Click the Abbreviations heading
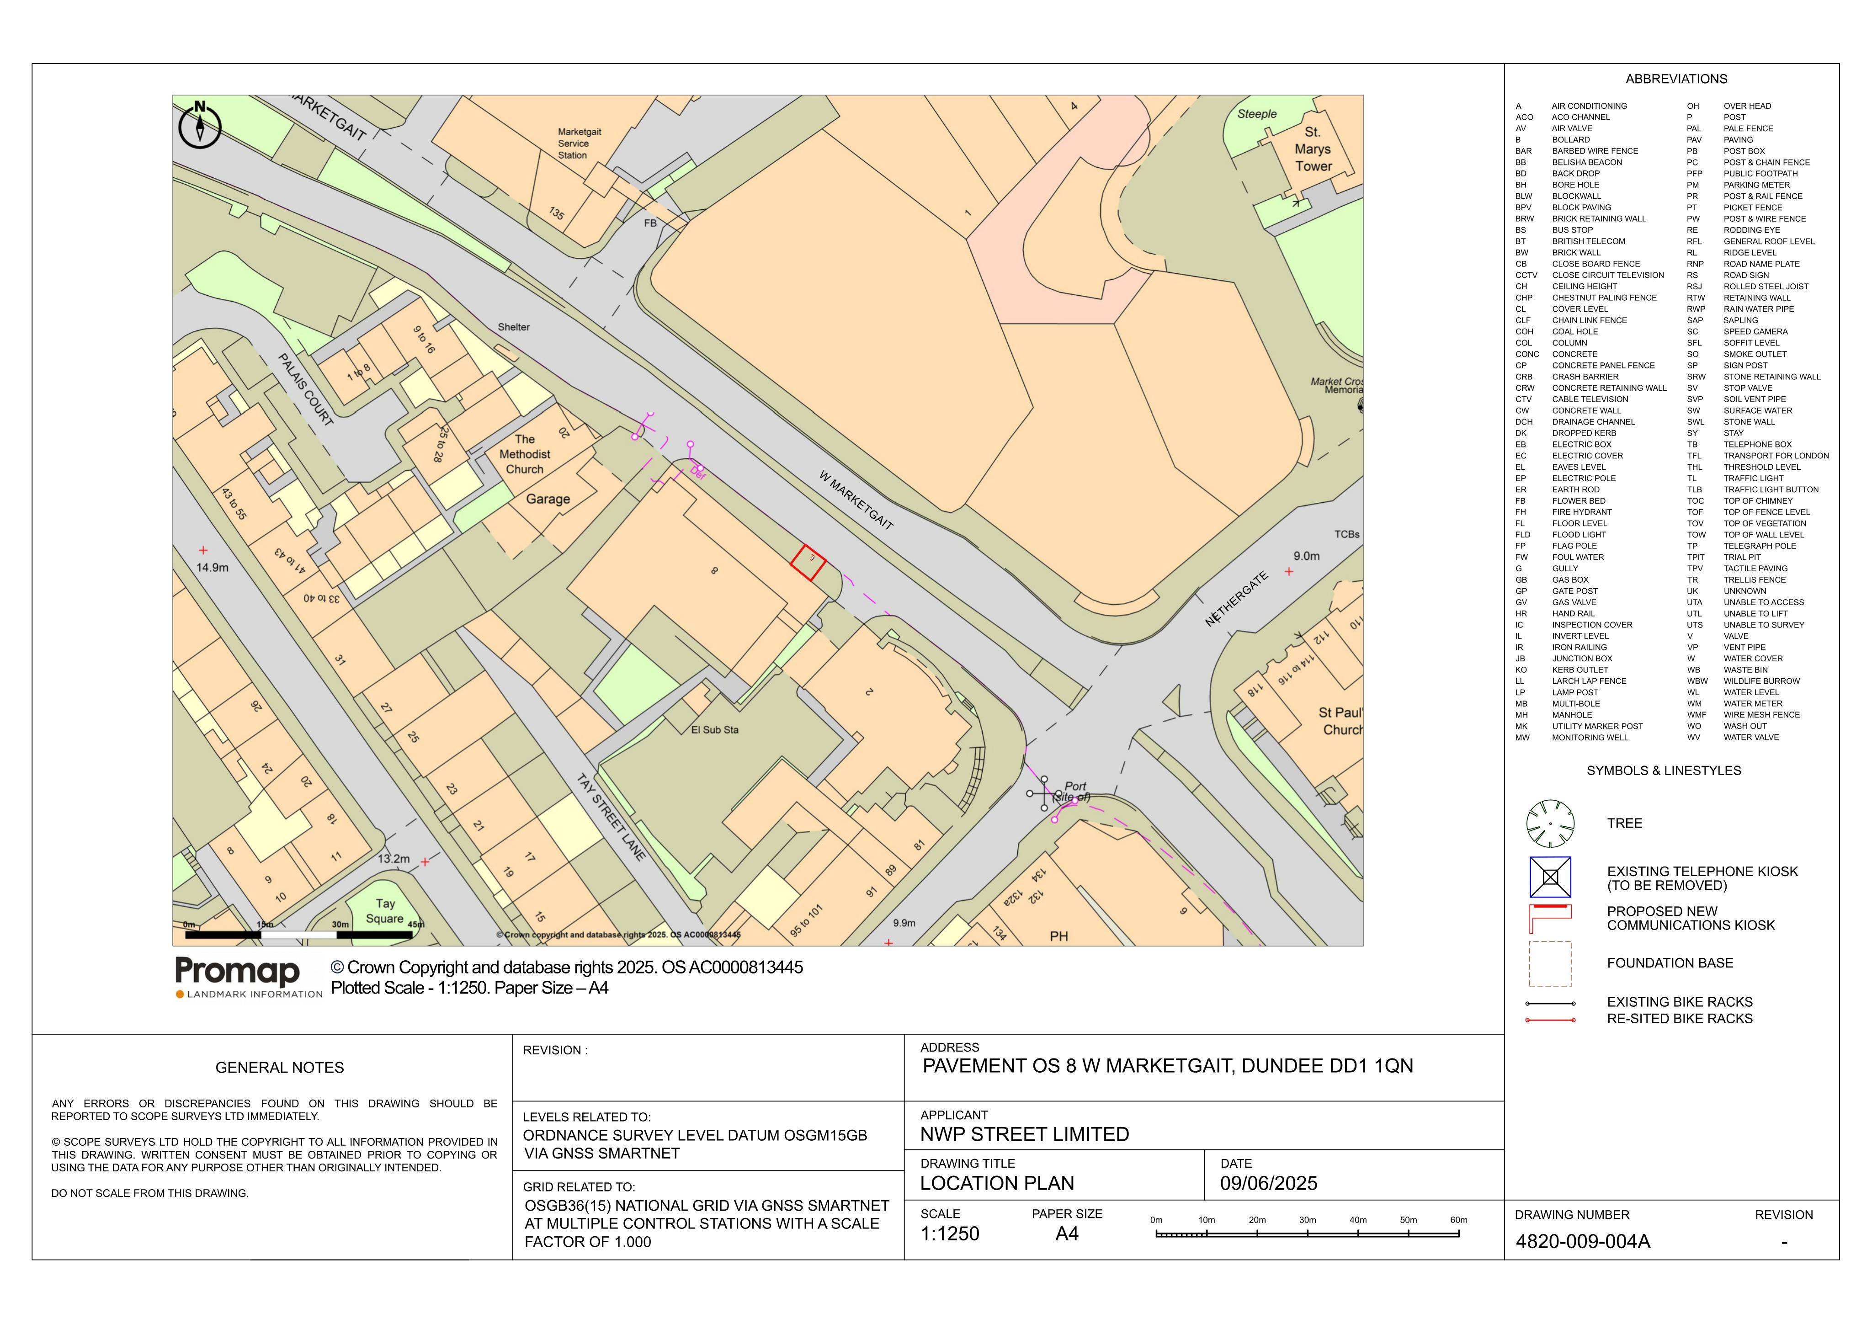This screenshot has width=1872, height=1324. (1676, 79)
